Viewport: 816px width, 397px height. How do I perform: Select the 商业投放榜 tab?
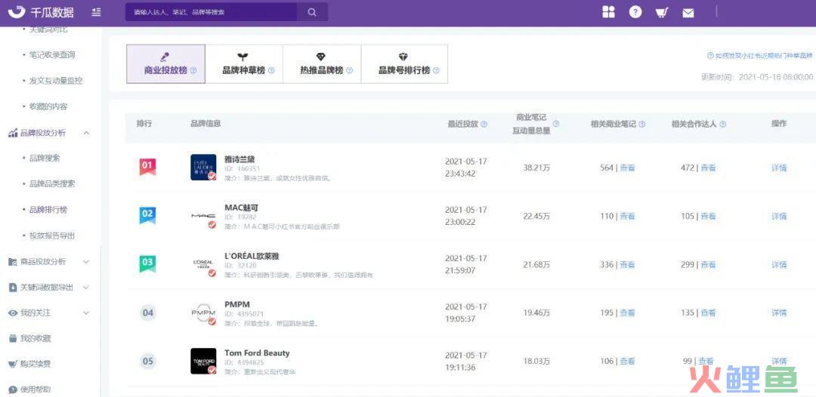point(166,64)
